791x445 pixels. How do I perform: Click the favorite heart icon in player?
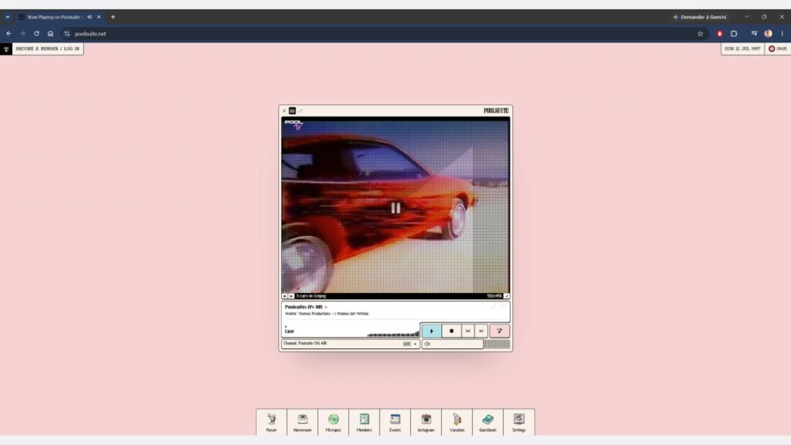503,306
